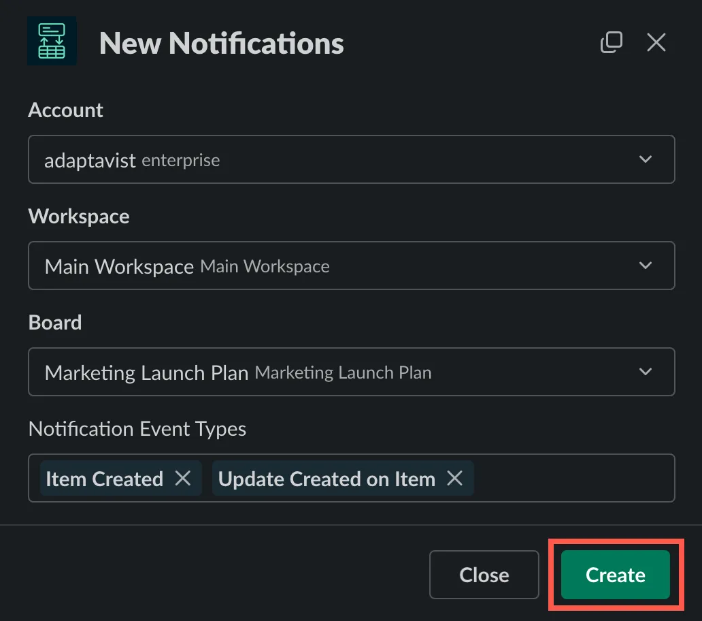The image size is (702, 621).
Task: Remove the Update Created on Item tag
Action: click(x=455, y=478)
